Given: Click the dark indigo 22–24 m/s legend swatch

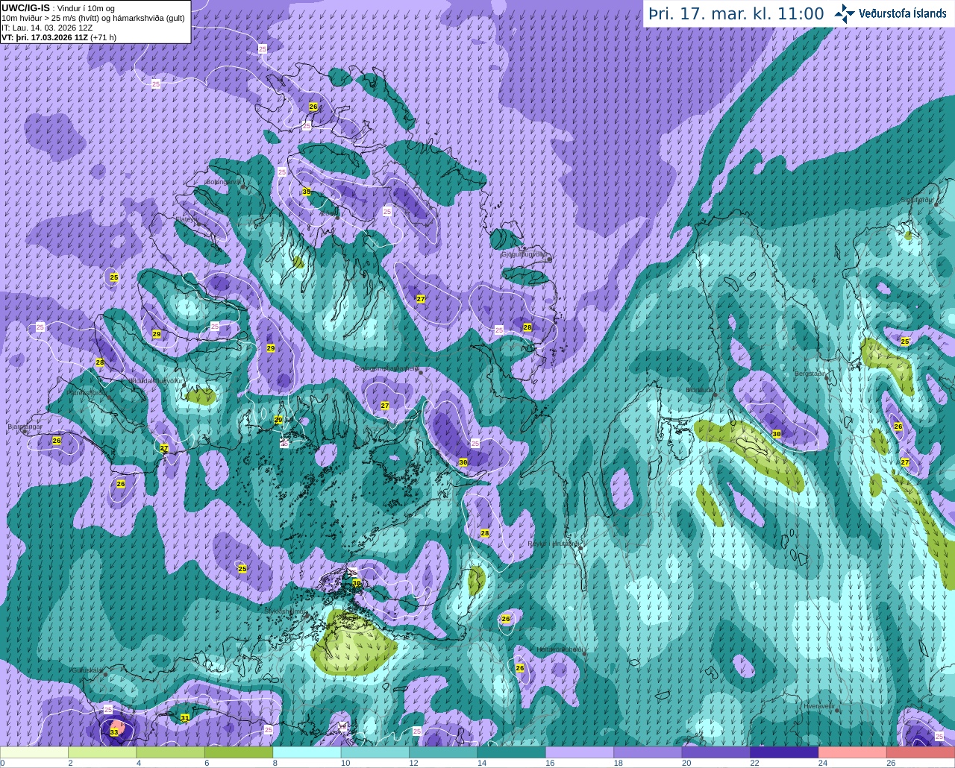Looking at the screenshot, I should click(785, 752).
